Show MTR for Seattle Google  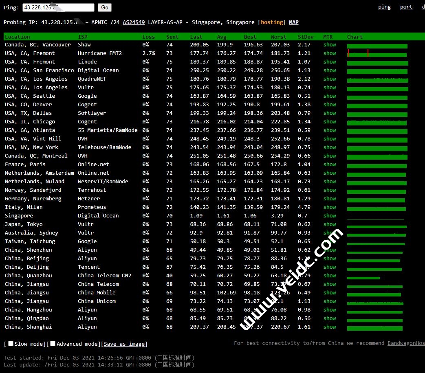330,96
